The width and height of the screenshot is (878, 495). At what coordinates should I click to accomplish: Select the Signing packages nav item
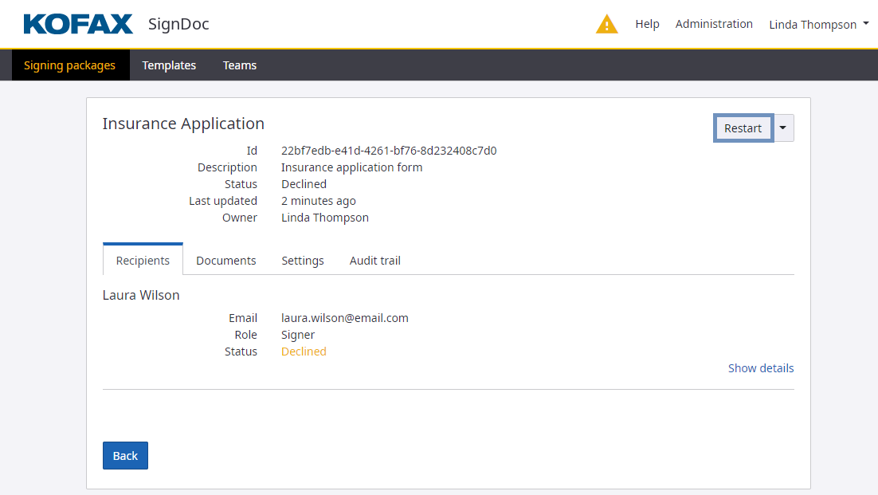pyautogui.click(x=69, y=65)
